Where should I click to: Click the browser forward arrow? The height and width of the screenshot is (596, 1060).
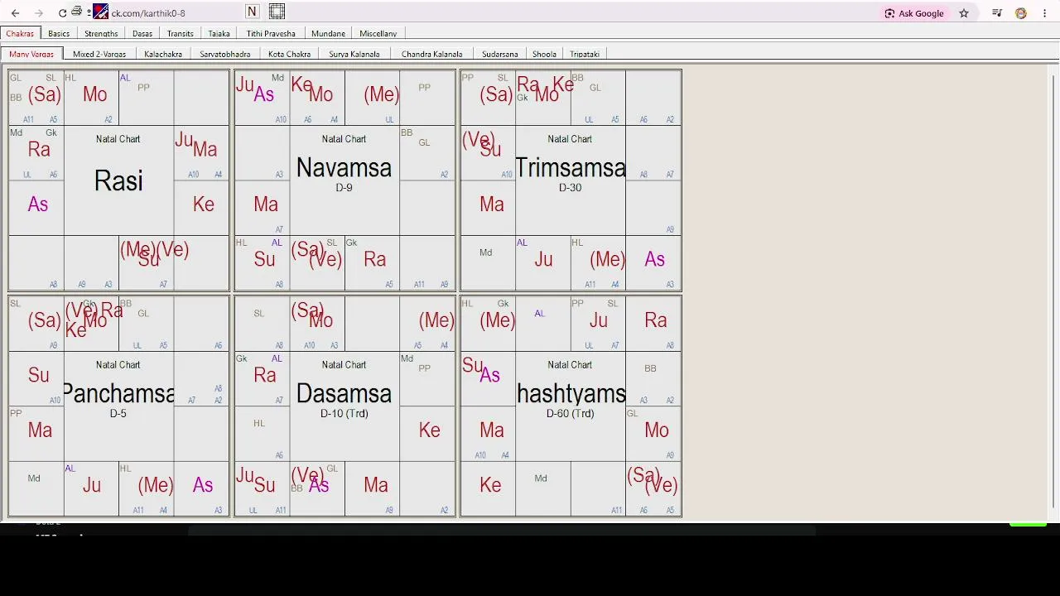39,13
